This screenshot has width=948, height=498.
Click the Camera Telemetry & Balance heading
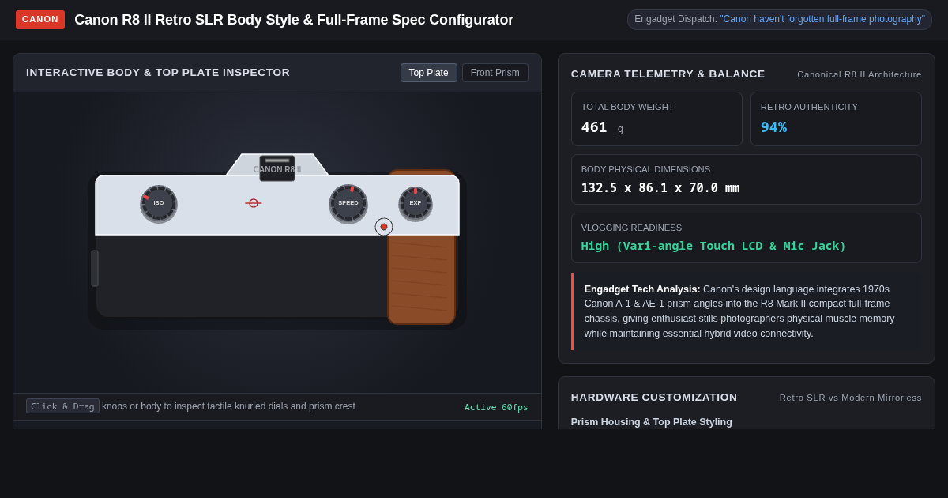pos(668,74)
